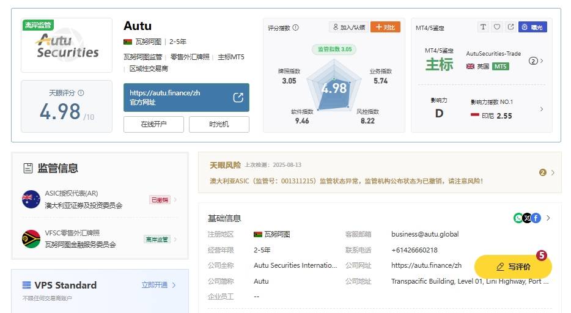This screenshot has width=571, height=313.
Task: Expand the VFSC零售外汇牌照 row chevron
Action: click(x=175, y=239)
